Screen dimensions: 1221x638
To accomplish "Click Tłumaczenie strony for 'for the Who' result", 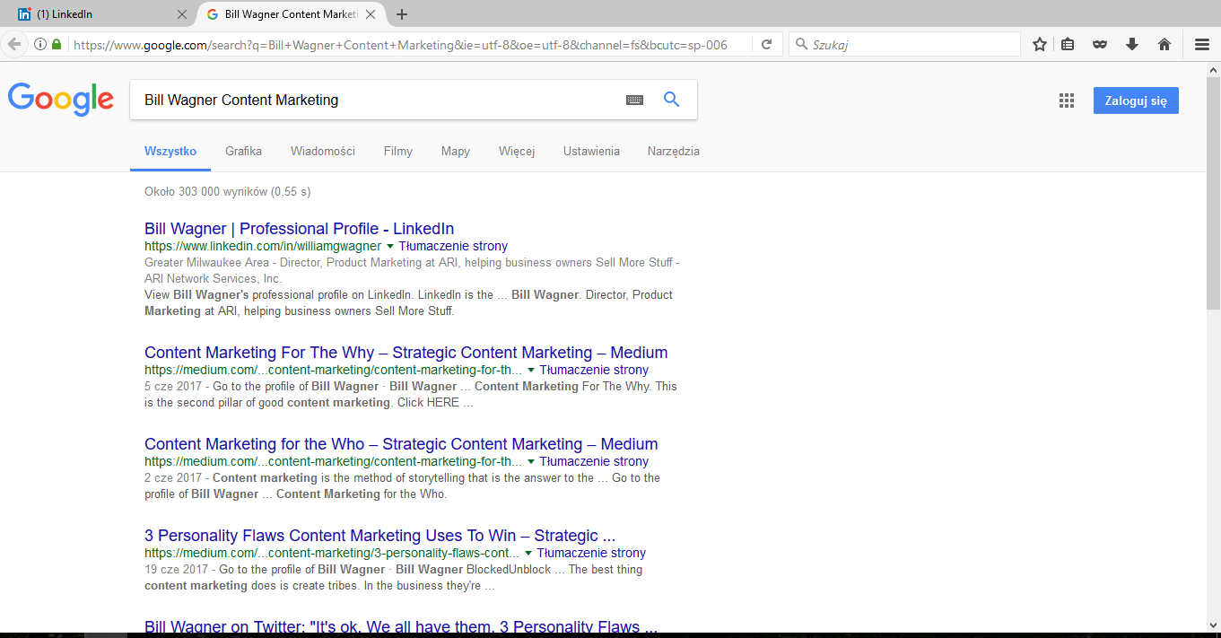I will [x=594, y=461].
